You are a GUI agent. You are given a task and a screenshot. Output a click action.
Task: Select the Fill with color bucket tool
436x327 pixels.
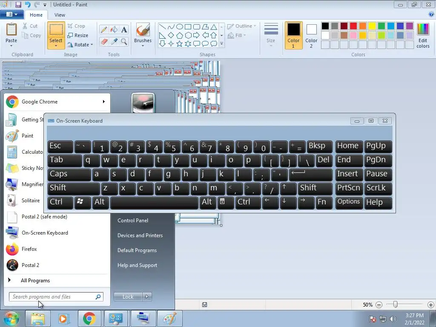(x=114, y=29)
